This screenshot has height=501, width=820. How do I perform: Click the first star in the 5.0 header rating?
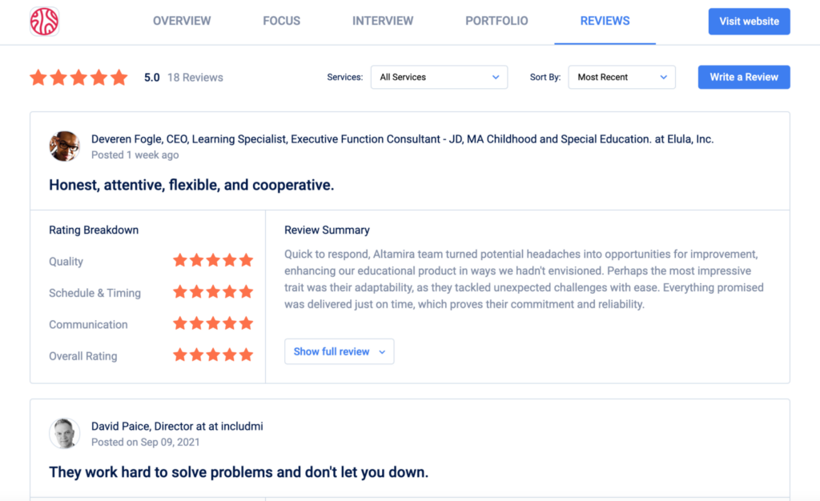(38, 77)
